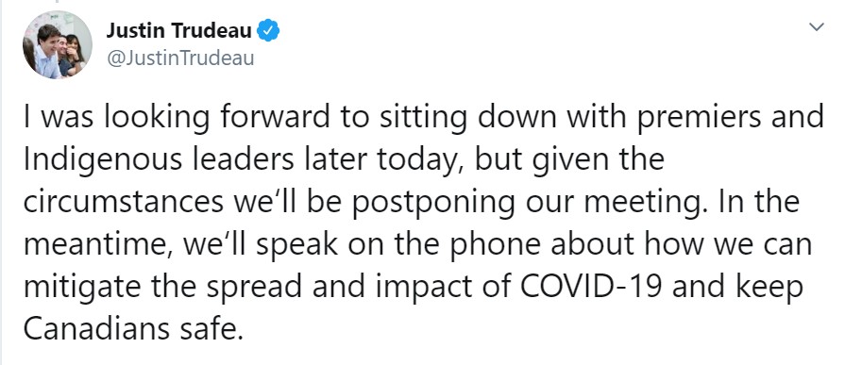Click the word phone in the tweet
The width and height of the screenshot is (845, 365).
[496, 246]
